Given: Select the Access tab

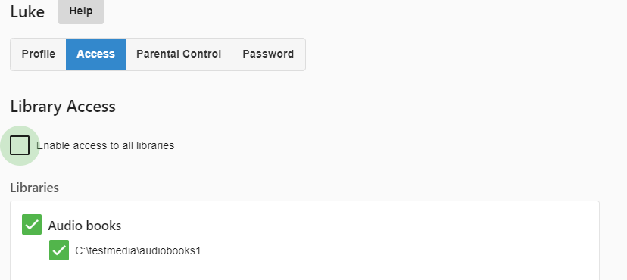Looking at the screenshot, I should click(x=95, y=54).
